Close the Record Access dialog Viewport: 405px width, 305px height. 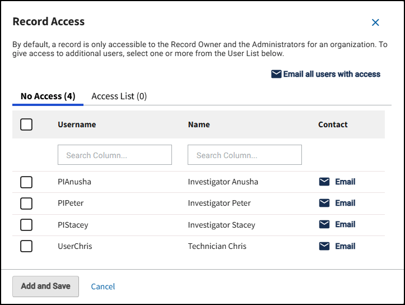point(375,22)
